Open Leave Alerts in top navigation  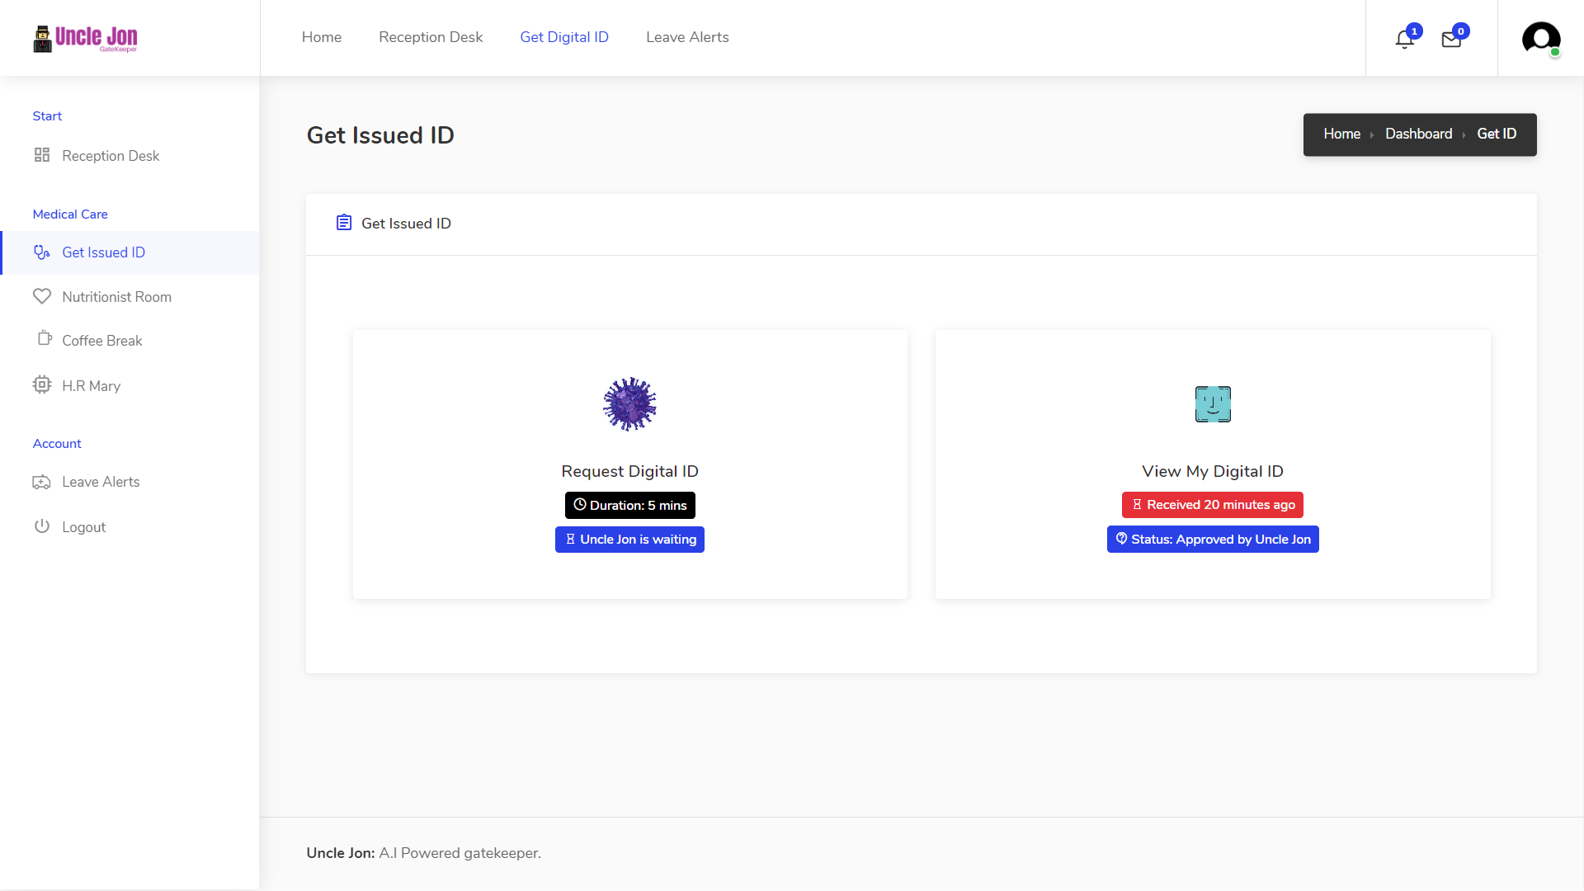tap(687, 37)
